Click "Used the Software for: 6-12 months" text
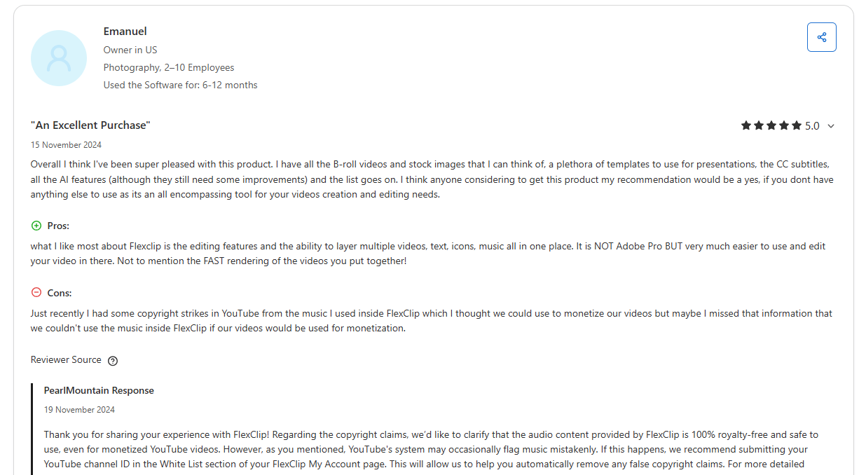866x475 pixels. coord(180,85)
